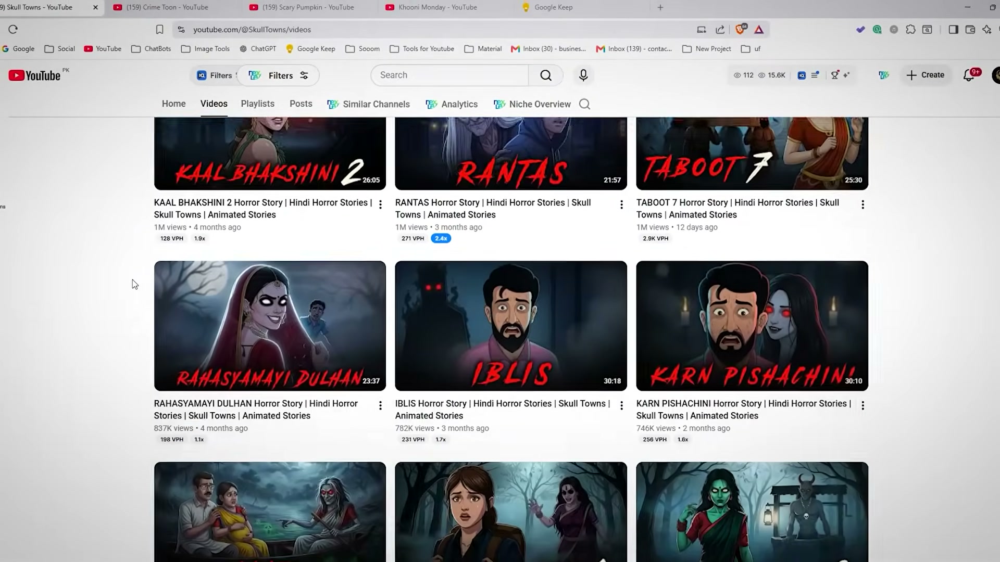This screenshot has height=562, width=1000.
Task: Open the IBLIS Horror Story video title
Action: click(503, 410)
